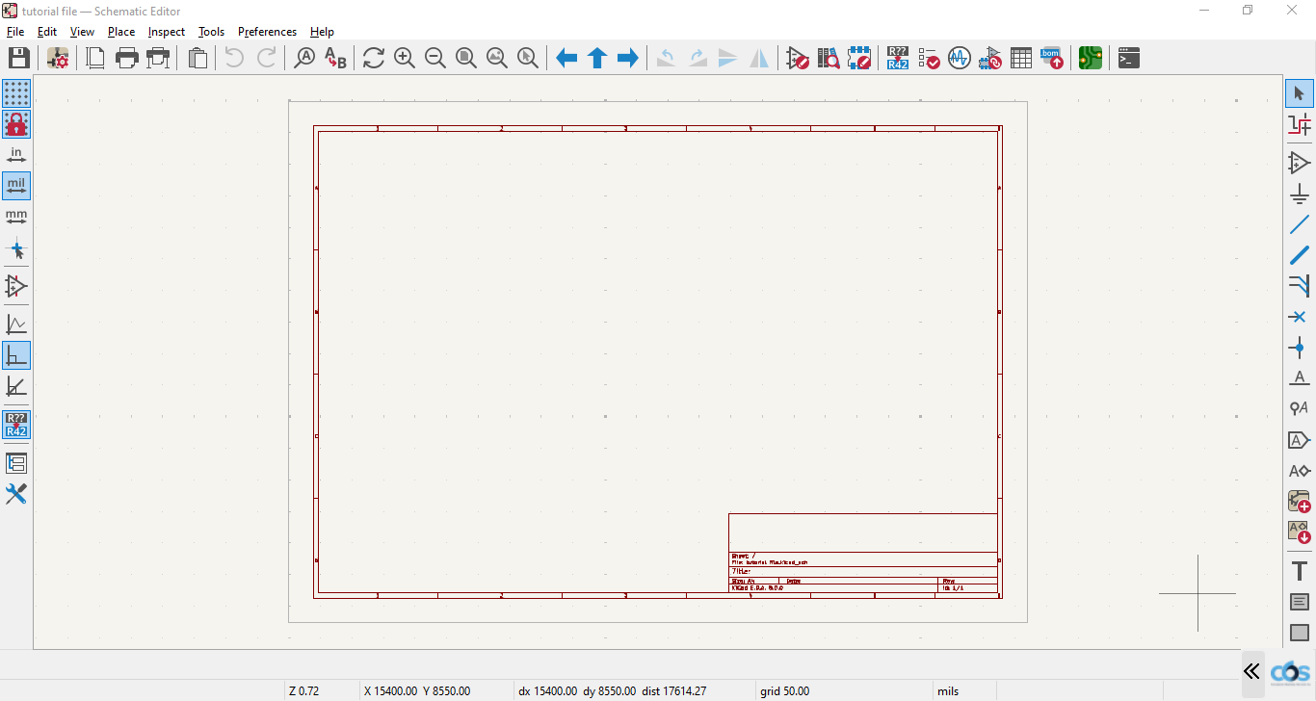Zoom to fit objects

(497, 58)
